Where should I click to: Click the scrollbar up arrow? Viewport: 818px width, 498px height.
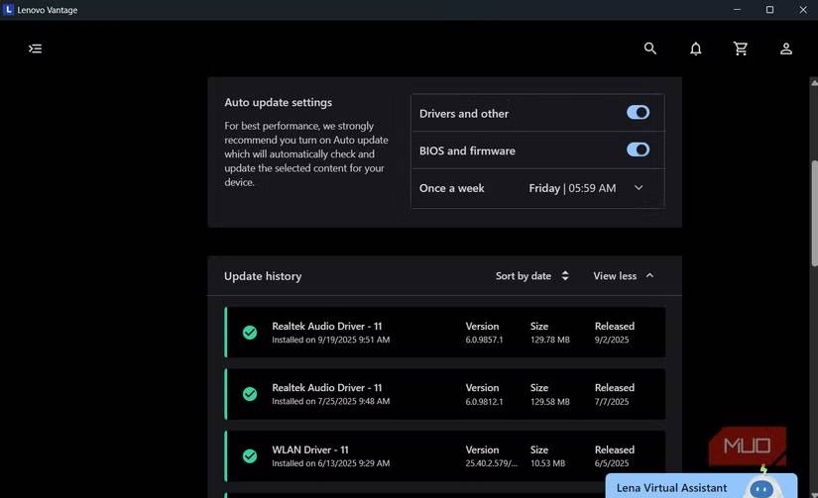(814, 82)
